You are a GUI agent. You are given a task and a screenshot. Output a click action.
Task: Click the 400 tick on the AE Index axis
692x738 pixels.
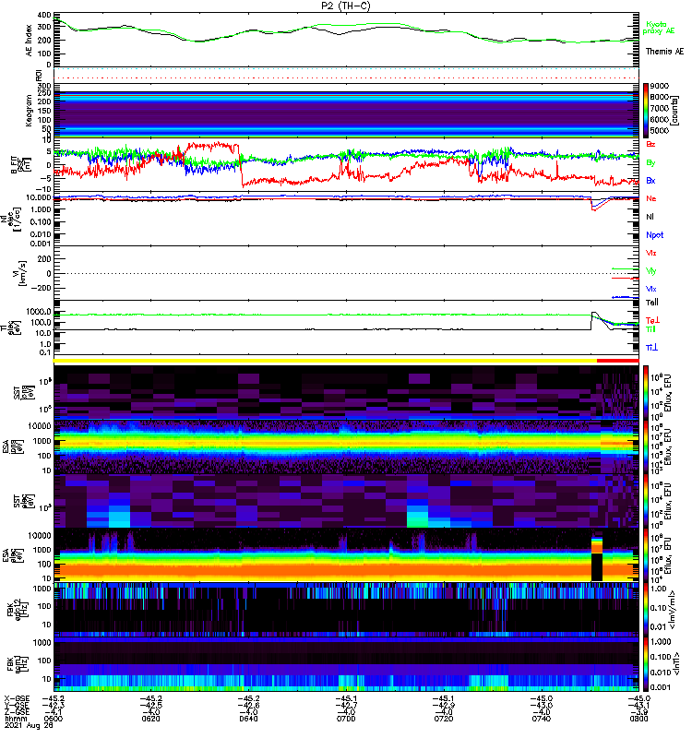point(44,15)
